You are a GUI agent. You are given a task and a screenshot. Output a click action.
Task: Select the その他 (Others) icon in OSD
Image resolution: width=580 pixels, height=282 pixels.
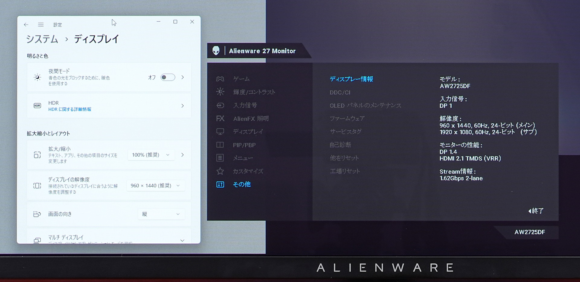coord(220,184)
